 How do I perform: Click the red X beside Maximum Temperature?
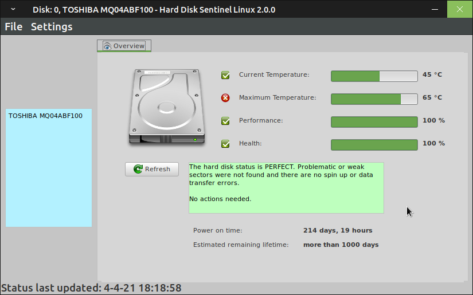click(225, 97)
